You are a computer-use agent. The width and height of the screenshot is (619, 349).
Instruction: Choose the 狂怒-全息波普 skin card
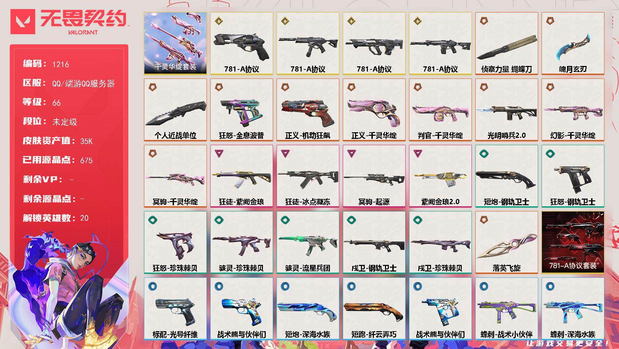(x=242, y=110)
